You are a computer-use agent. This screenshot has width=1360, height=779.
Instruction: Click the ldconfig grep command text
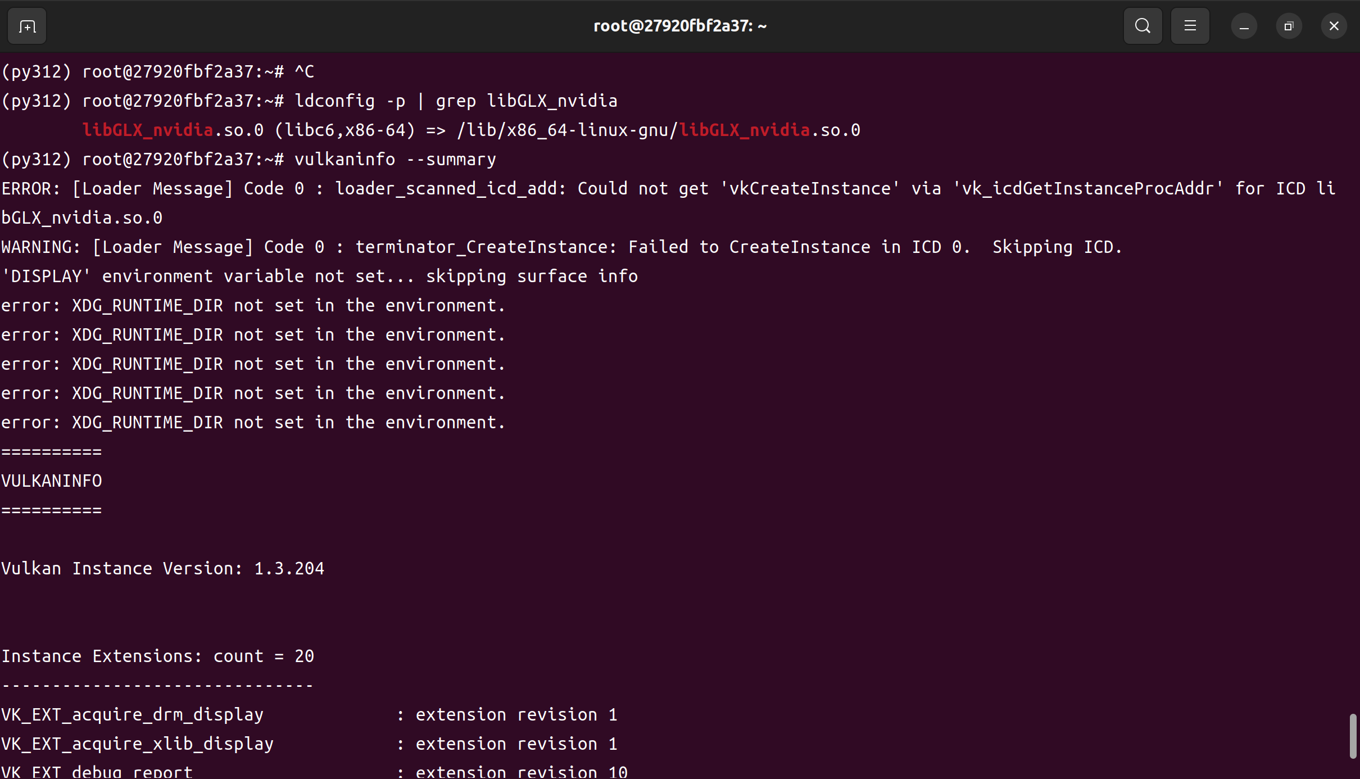(455, 101)
